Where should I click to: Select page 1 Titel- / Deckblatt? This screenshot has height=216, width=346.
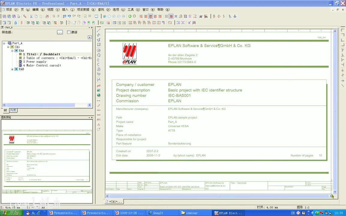pos(41,54)
